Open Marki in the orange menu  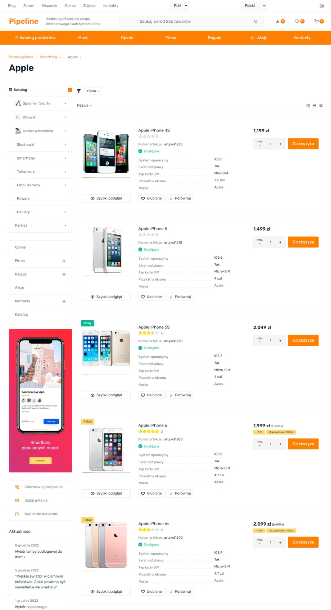pyautogui.click(x=83, y=37)
